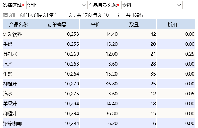Select the 苏打水 product name cell

pyautogui.click(x=22, y=54)
